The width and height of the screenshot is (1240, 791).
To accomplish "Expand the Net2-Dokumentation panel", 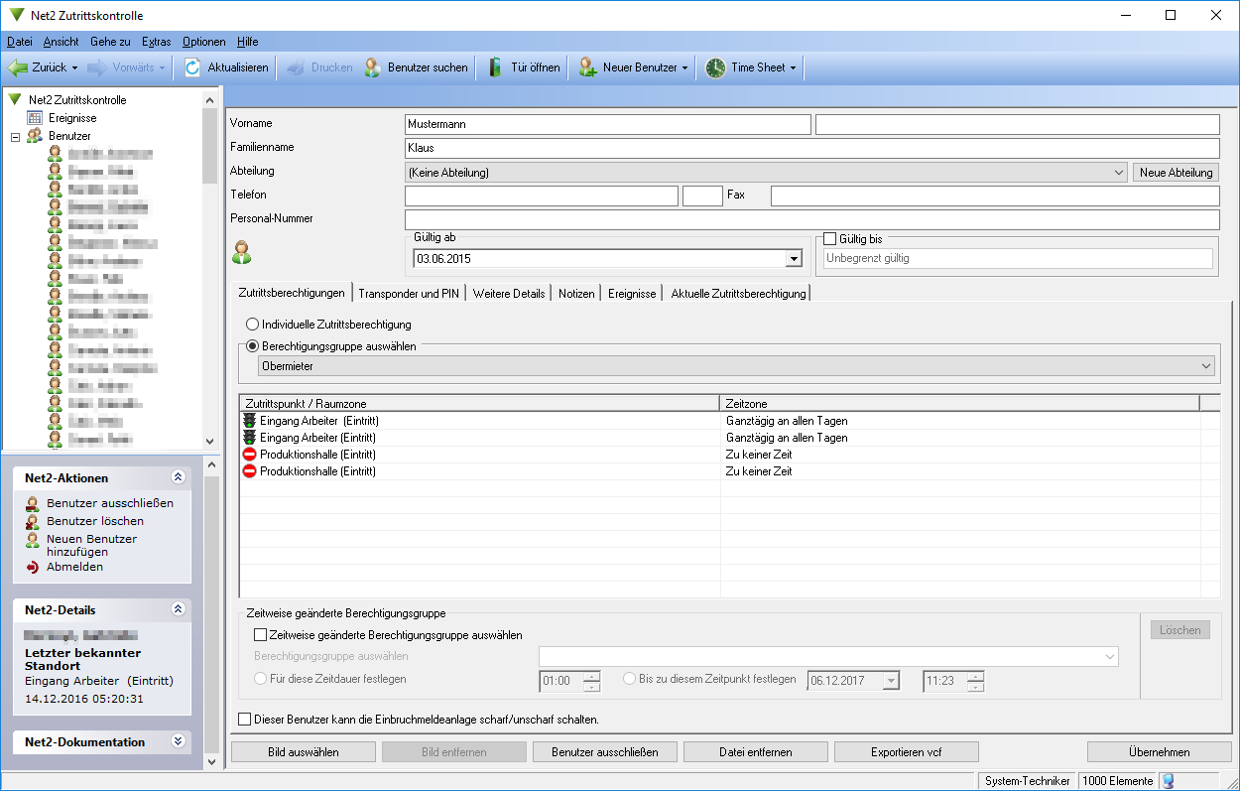I will coord(179,741).
